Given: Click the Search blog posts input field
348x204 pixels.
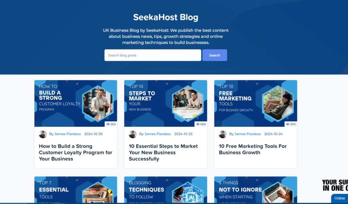Looking at the screenshot, I should [x=153, y=55].
